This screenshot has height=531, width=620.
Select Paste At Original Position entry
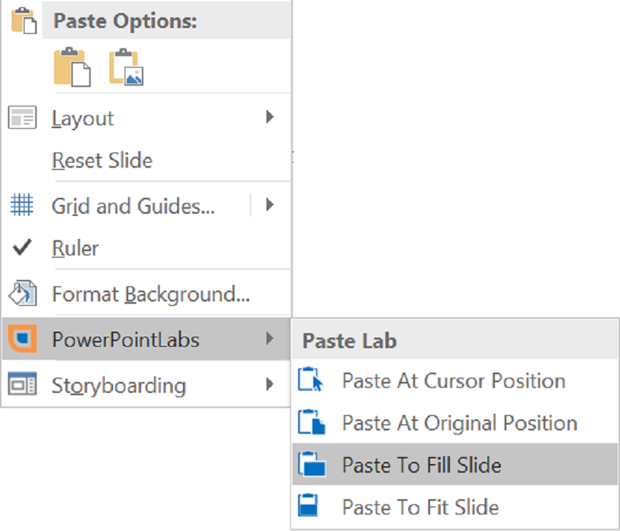[x=459, y=423]
